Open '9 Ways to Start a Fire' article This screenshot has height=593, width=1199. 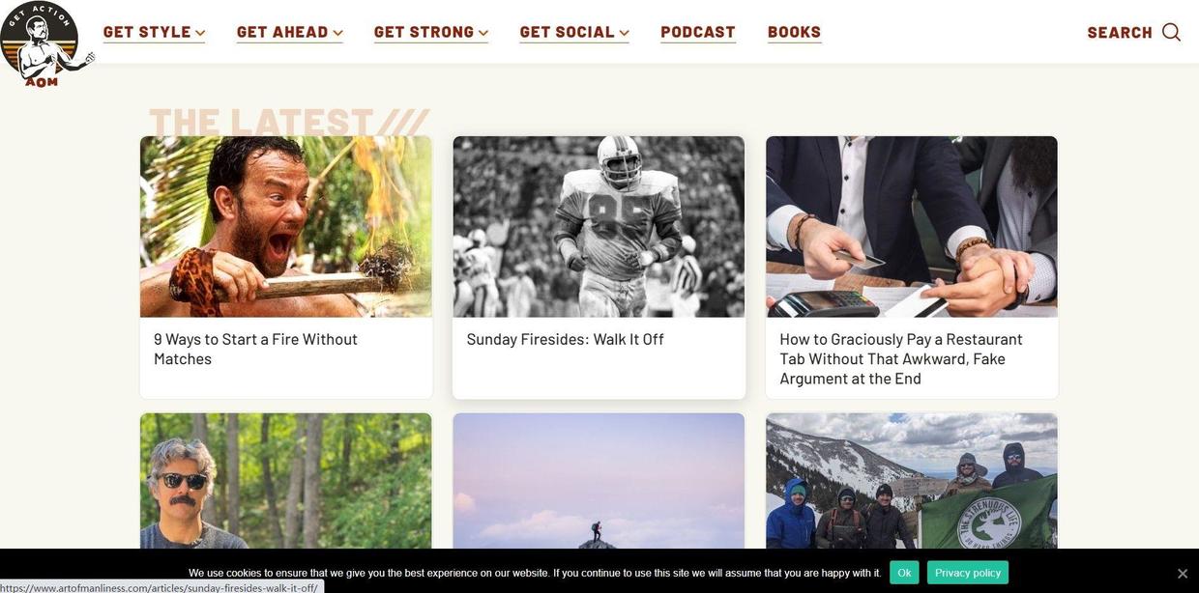click(x=255, y=349)
